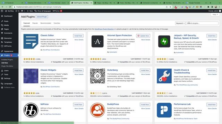Install the Performance Lab plugin
Screen dimensions: 222x124
(x=212, y=105)
